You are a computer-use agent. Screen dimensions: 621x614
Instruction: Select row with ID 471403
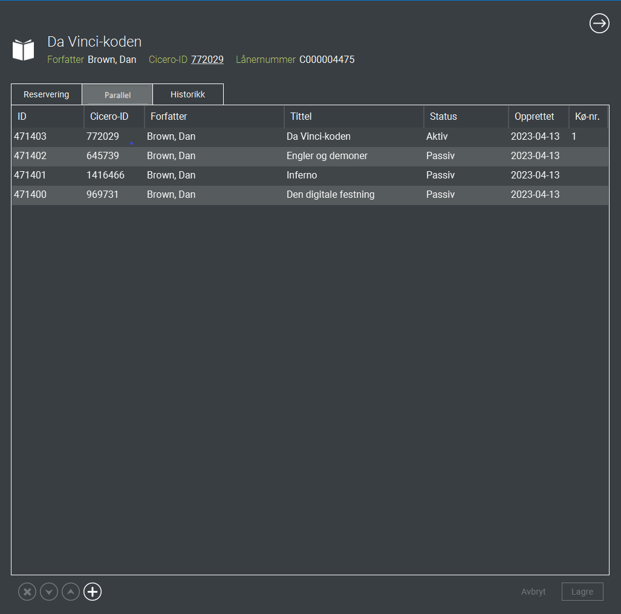310,137
